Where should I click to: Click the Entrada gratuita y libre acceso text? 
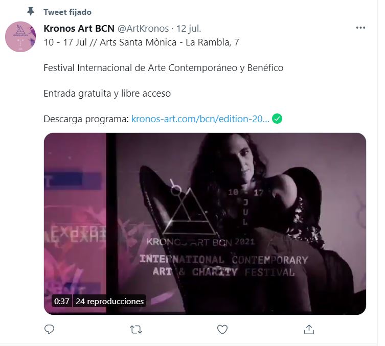tap(107, 94)
